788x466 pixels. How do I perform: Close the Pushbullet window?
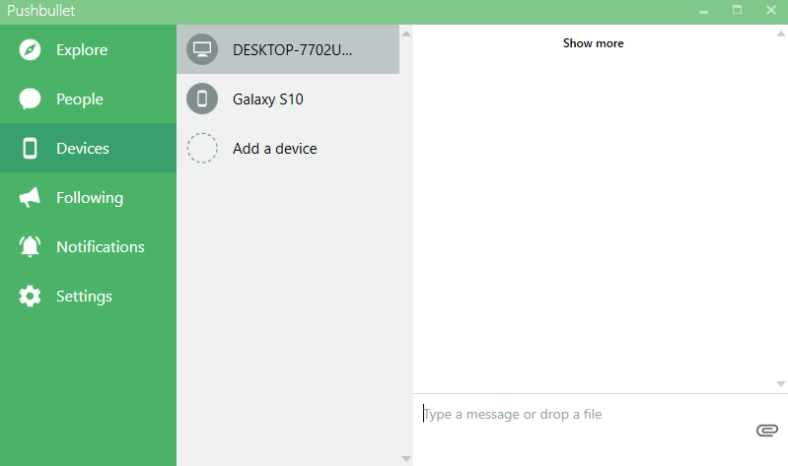tap(771, 10)
